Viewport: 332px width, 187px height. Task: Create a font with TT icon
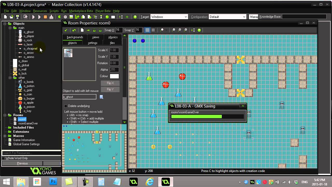tap(95, 17)
